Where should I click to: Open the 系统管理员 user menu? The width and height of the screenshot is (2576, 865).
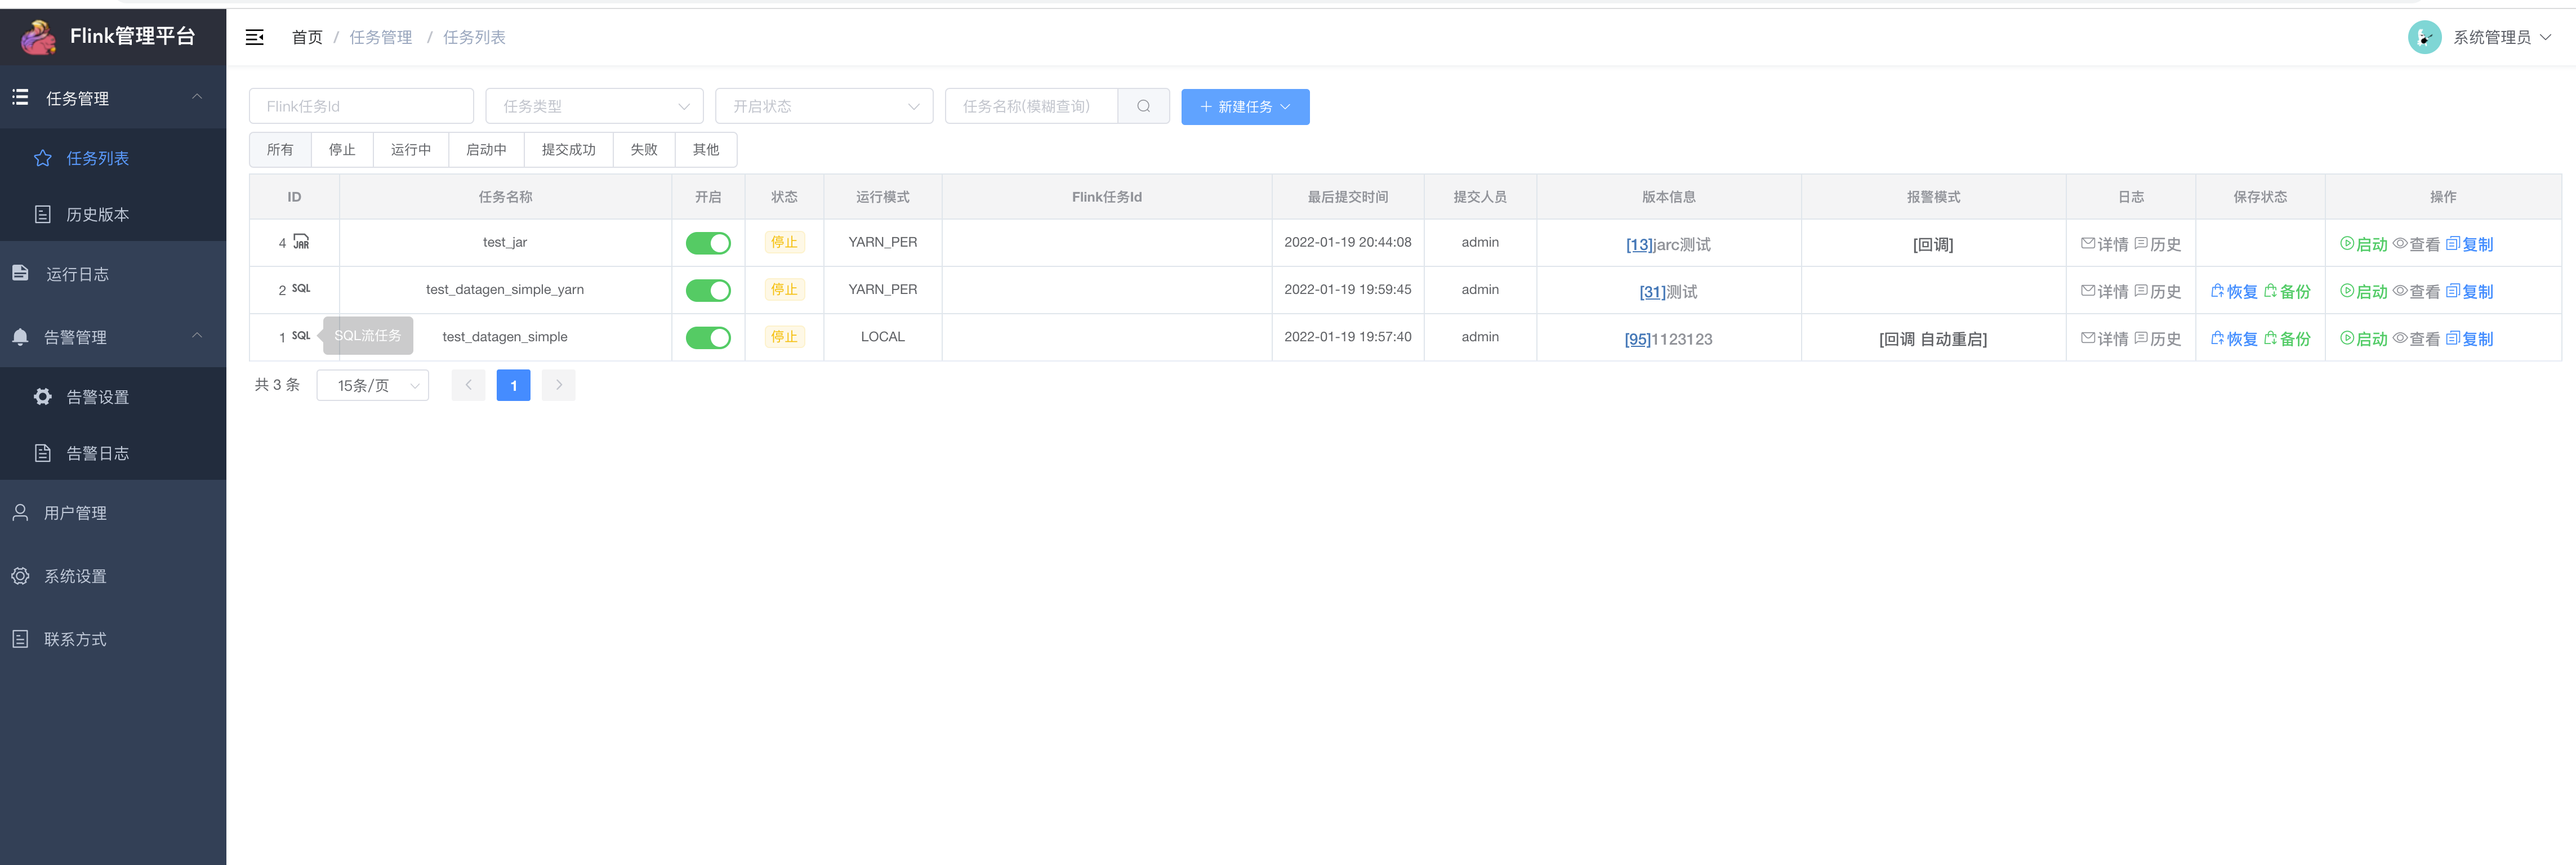(2502, 37)
